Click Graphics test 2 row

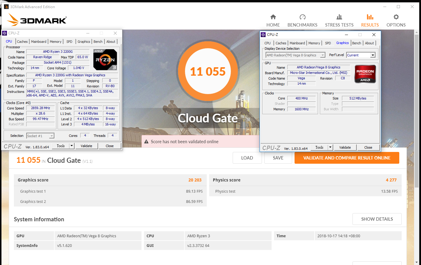[110, 201]
